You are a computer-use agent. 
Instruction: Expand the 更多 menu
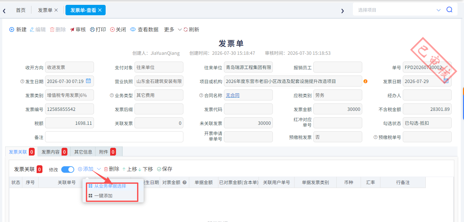click(173, 29)
